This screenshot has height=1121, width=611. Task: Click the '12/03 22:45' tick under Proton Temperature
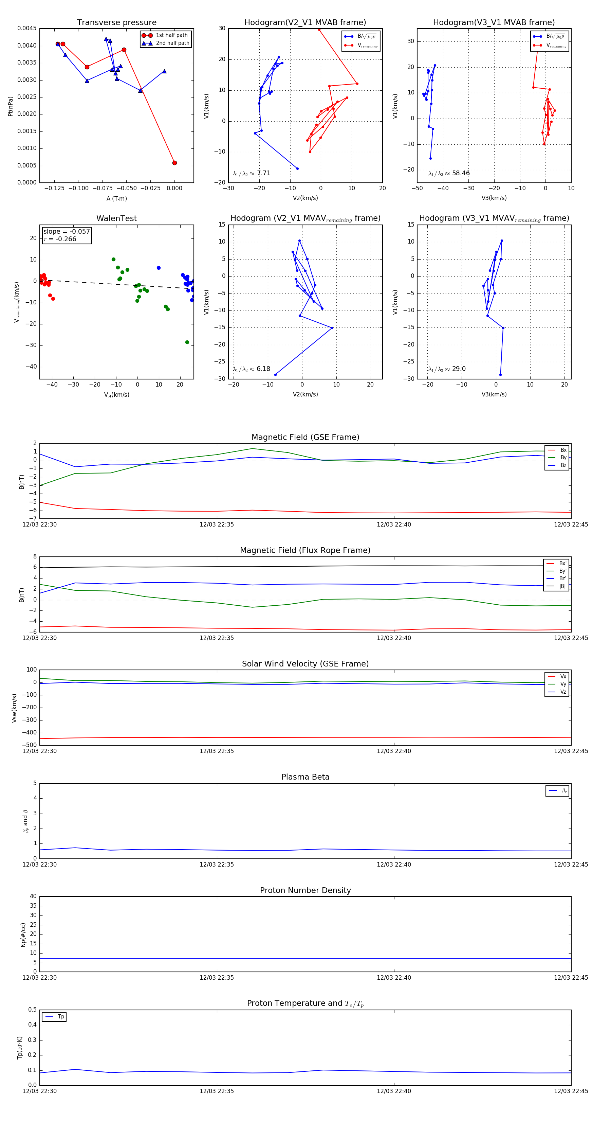(571, 1091)
